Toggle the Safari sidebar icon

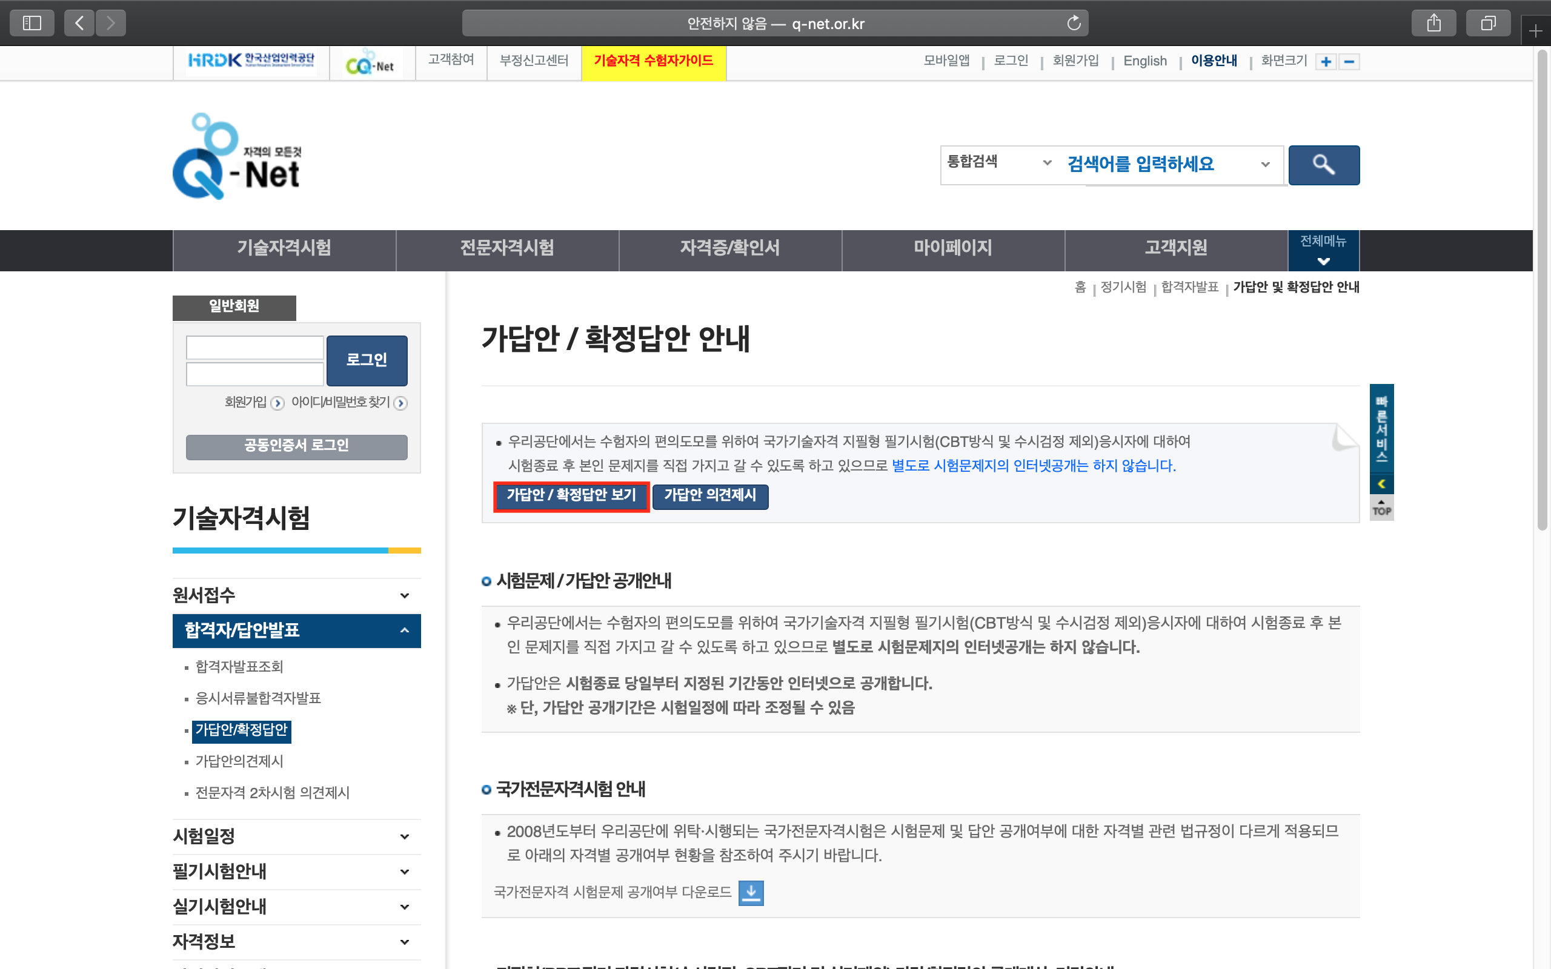tap(32, 24)
